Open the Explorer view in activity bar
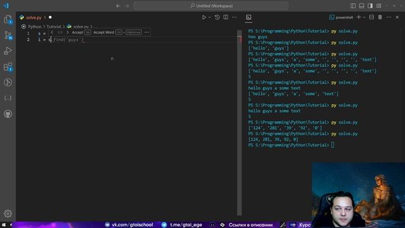This screenshot has width=405, height=228. [8, 20]
